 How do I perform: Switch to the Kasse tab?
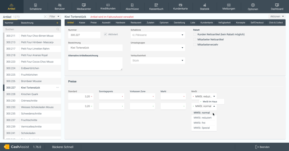click(82, 23)
